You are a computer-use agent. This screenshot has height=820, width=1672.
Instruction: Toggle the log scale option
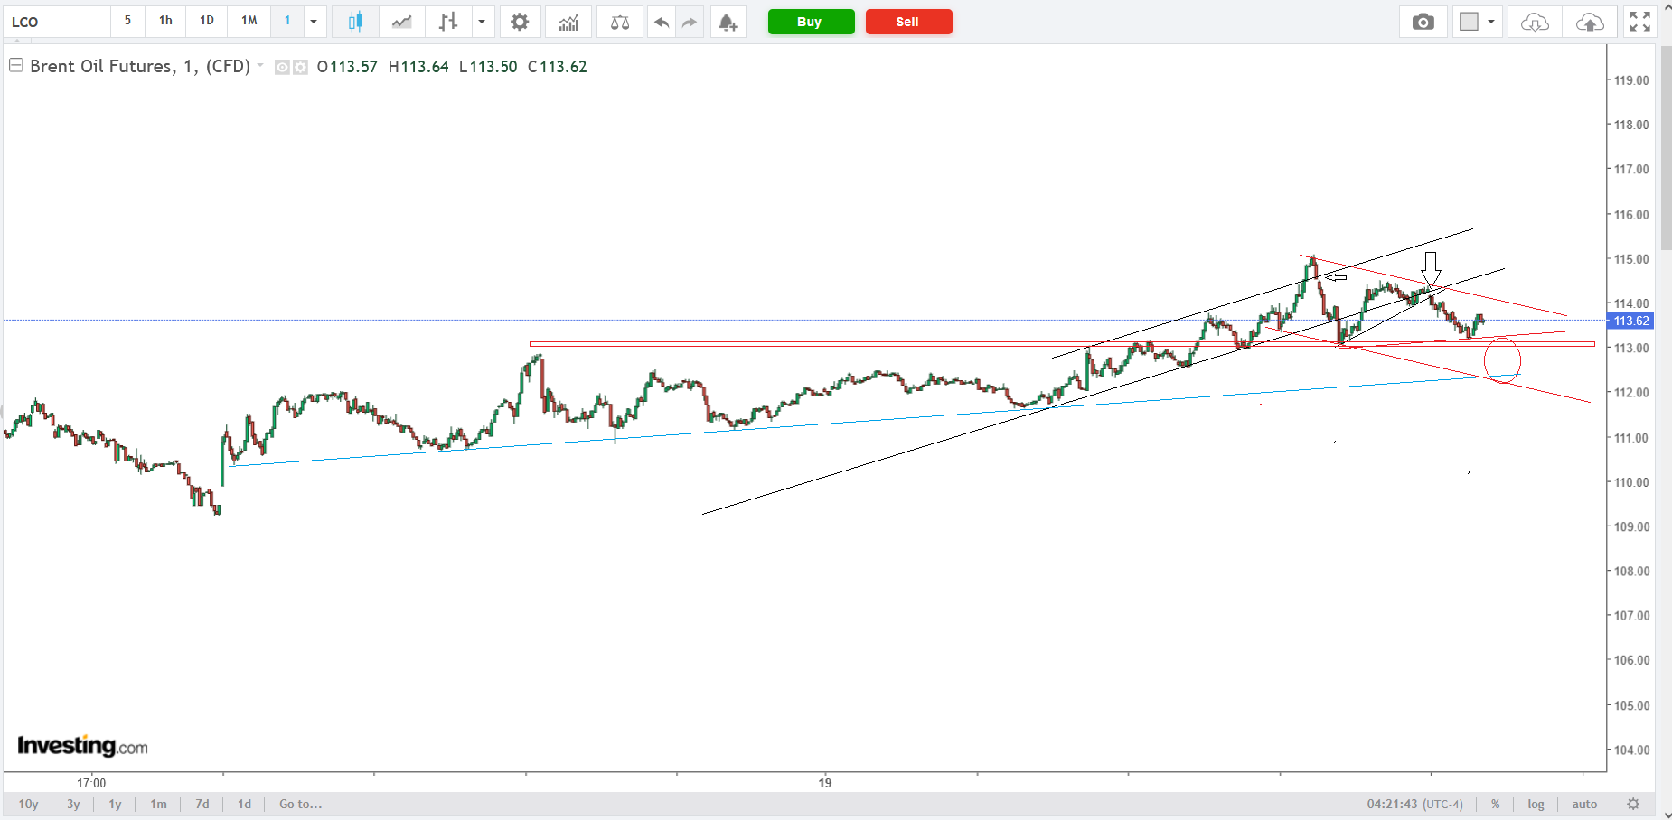pos(1536,804)
